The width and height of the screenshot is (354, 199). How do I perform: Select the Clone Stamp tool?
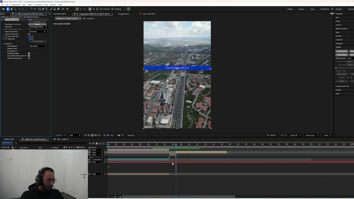tap(54, 9)
